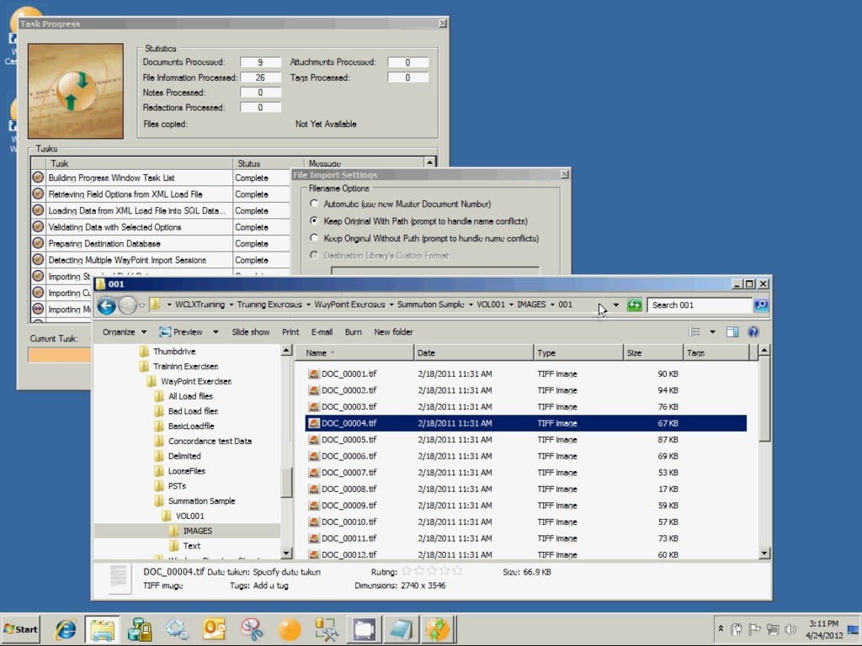Click the Back arrow in Explorer
The image size is (862, 646).
107,305
